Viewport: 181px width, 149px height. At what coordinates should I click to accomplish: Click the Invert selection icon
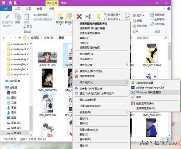[x=152, y=24]
